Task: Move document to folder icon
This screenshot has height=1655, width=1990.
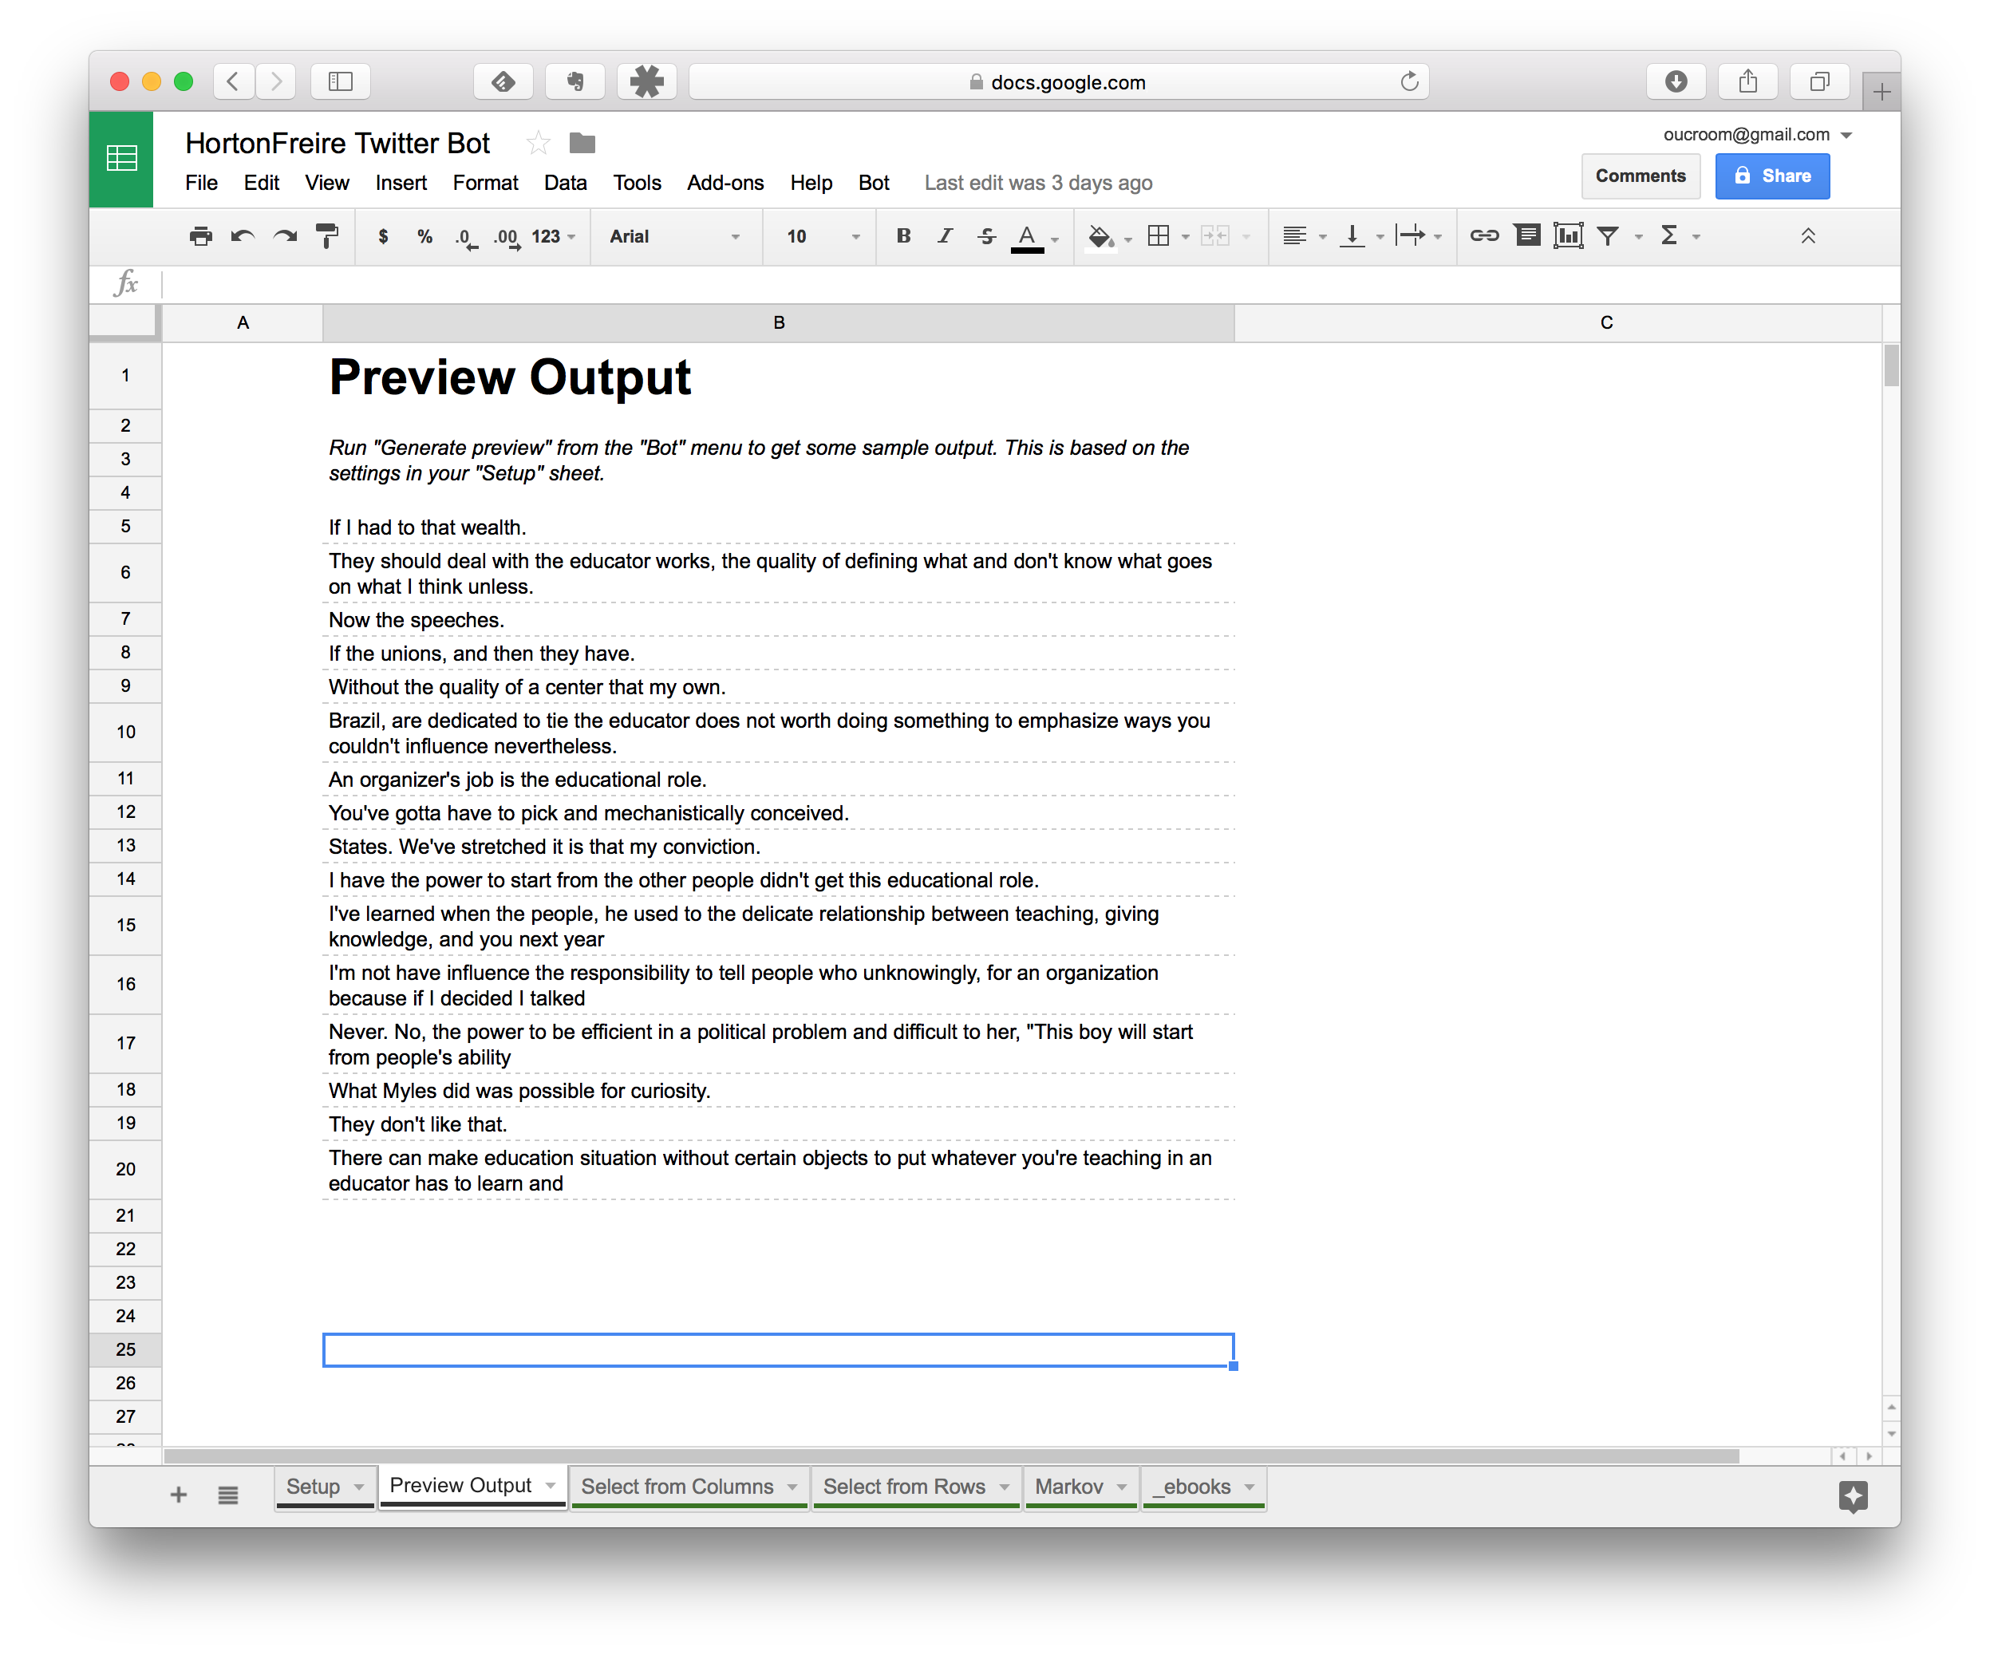Action: pyautogui.click(x=582, y=143)
